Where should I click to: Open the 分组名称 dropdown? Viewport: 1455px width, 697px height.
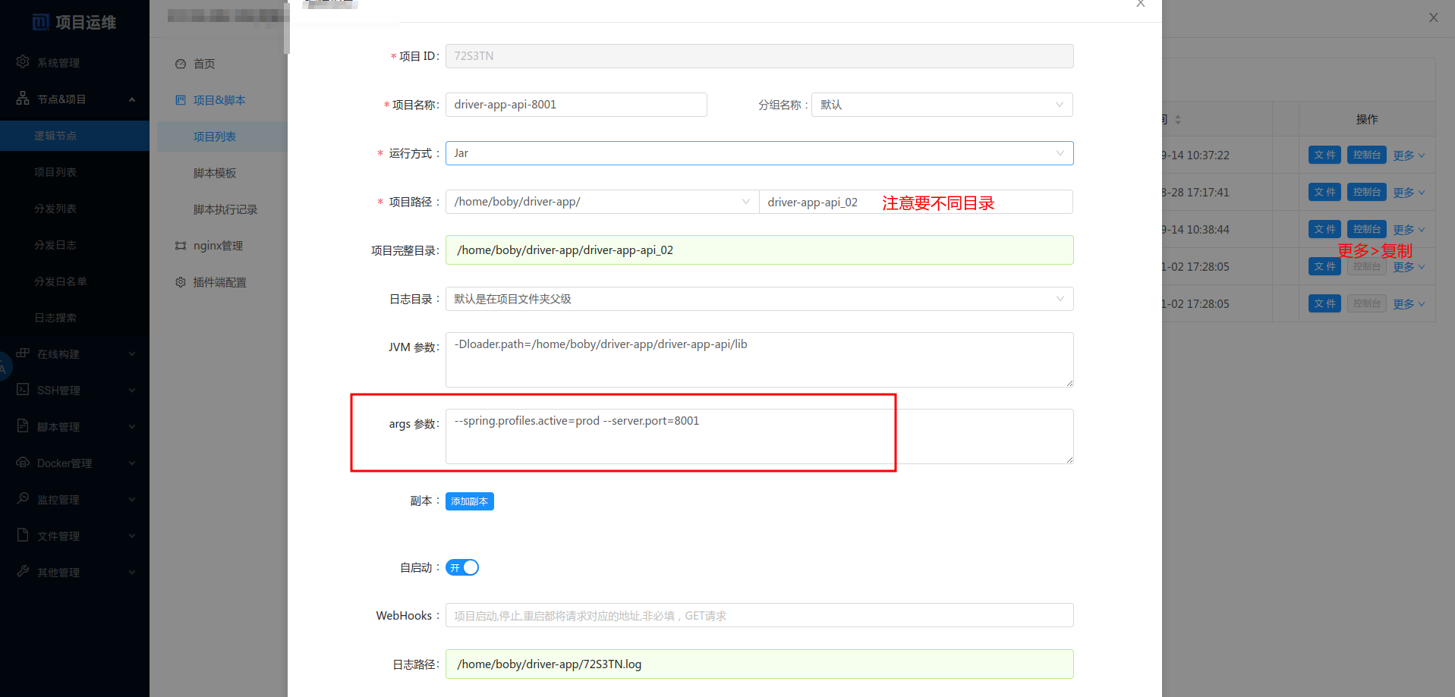click(x=941, y=105)
